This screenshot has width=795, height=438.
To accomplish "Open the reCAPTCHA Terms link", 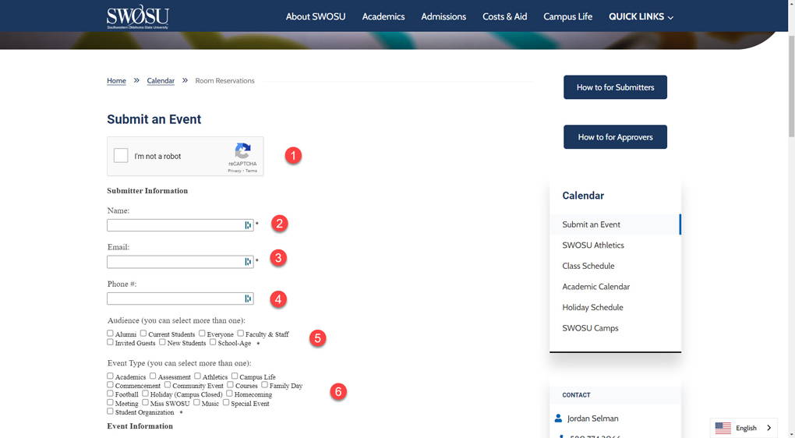I will point(252,171).
